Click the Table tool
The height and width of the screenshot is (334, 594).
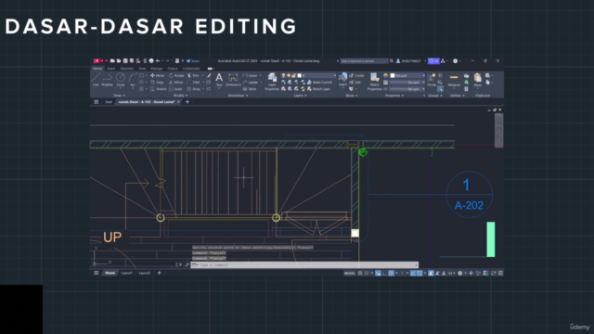(250, 89)
